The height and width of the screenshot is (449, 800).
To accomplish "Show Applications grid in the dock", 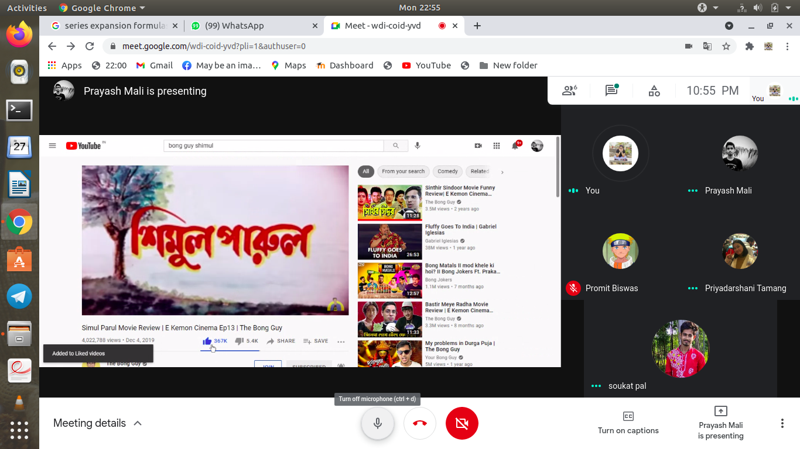I will pyautogui.click(x=19, y=430).
